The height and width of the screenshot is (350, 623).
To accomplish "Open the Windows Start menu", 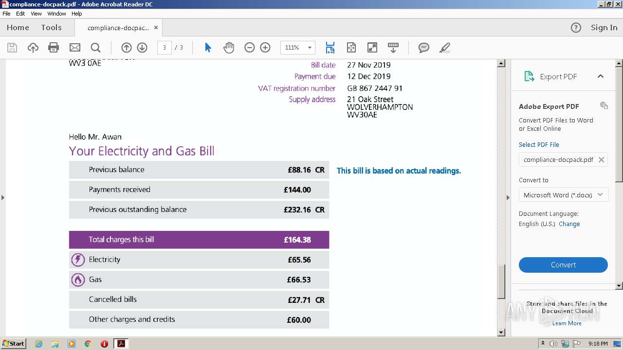I will pyautogui.click(x=14, y=344).
